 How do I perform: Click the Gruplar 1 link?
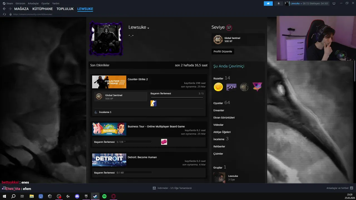click(220, 167)
